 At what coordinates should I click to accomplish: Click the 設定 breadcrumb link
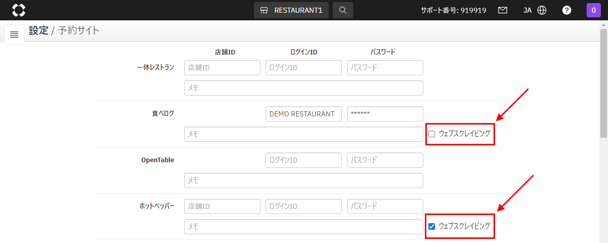(38, 31)
